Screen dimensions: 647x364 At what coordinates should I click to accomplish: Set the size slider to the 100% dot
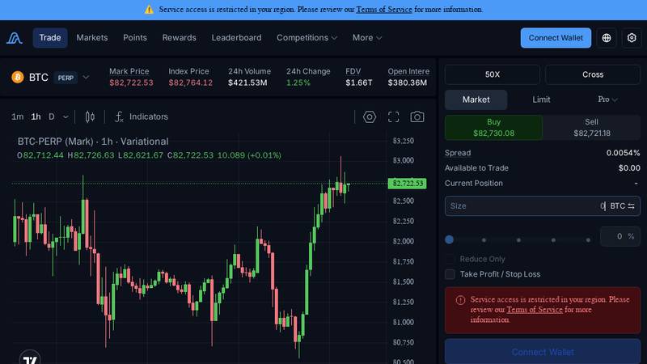coord(588,239)
